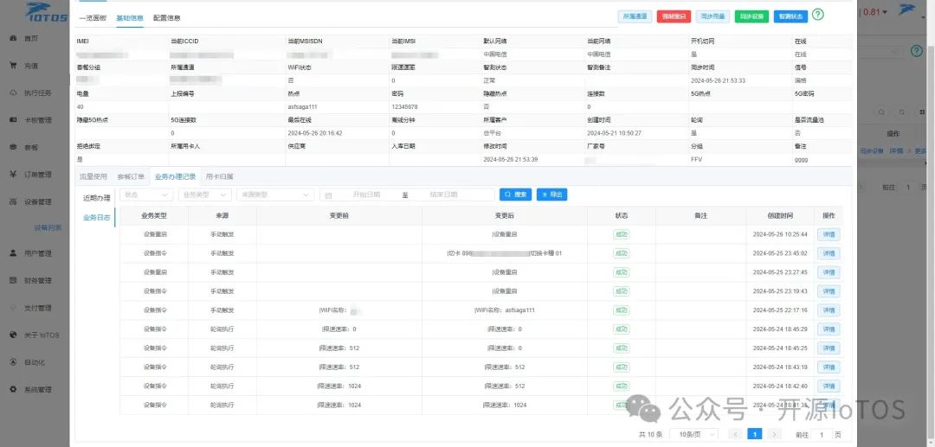Click the page jump number input
Image resolution: width=935 pixels, height=447 pixels.
point(822,435)
